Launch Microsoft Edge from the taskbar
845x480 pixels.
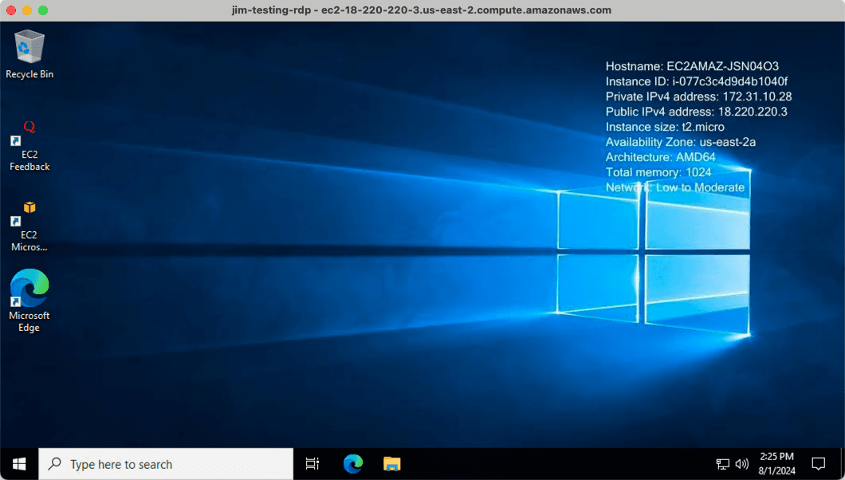point(353,464)
